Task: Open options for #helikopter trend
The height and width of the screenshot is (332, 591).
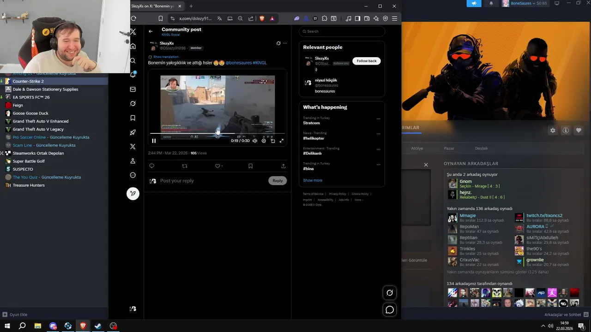Action: pos(378,134)
